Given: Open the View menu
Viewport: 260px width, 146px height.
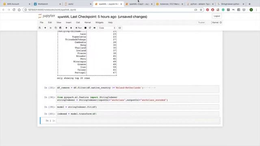Looking at the screenshot, I should click(58, 23).
